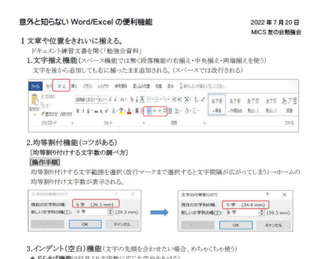This screenshot has width=319, height=259.
Task: Switch to the ホーム ribbon tab
Action: 62,86
